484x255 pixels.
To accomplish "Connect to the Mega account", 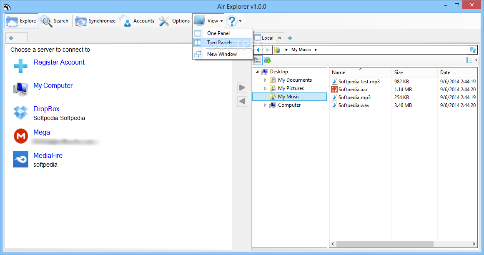I will (41, 132).
